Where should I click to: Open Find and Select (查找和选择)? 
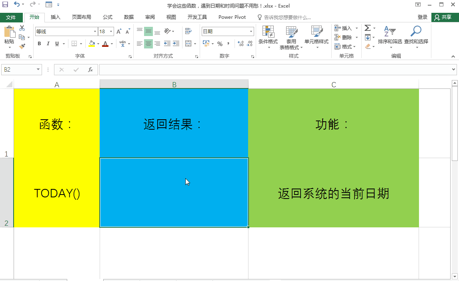tap(416, 37)
